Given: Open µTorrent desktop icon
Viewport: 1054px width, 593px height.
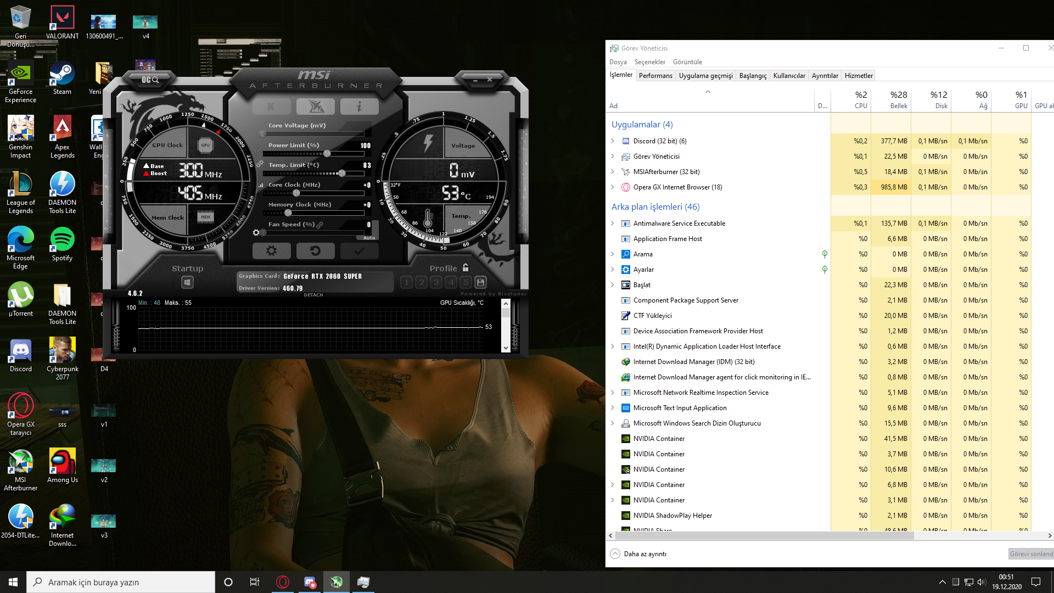Looking at the screenshot, I should click(21, 300).
